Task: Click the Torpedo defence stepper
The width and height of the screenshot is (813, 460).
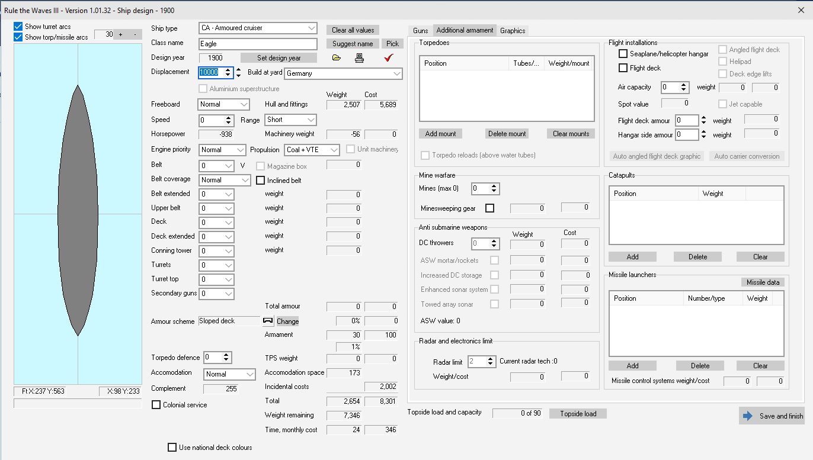Action: [x=217, y=358]
